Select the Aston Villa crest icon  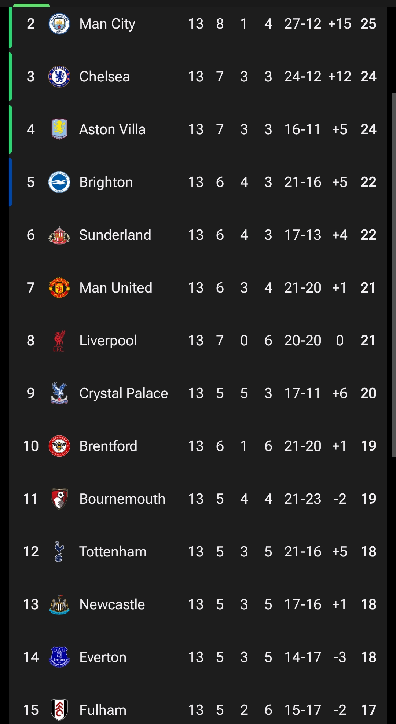click(59, 129)
